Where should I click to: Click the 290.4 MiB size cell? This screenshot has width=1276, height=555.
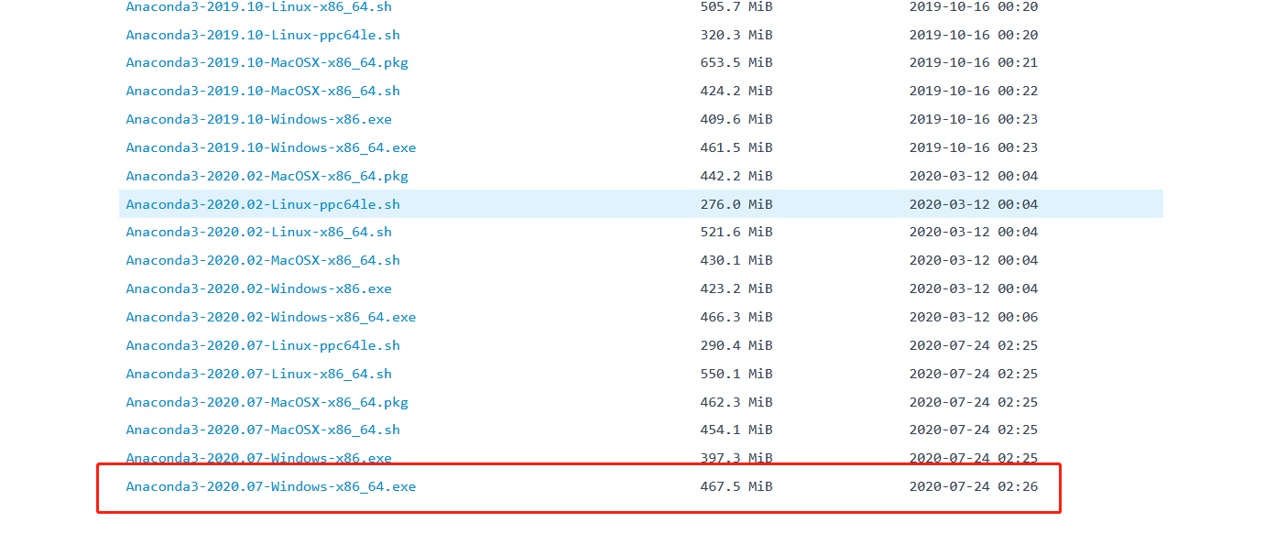click(x=736, y=346)
